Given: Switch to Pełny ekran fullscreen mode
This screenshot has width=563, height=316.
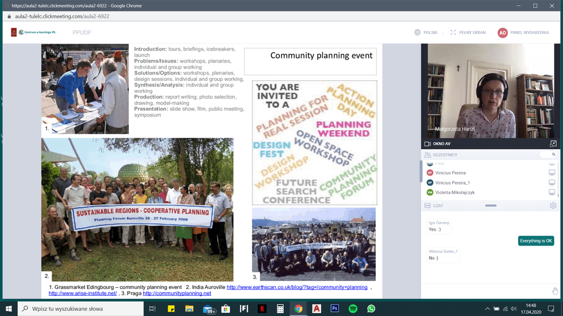Looking at the screenshot, I should point(468,33).
